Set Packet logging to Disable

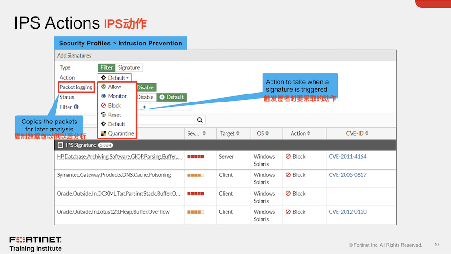[146, 87]
